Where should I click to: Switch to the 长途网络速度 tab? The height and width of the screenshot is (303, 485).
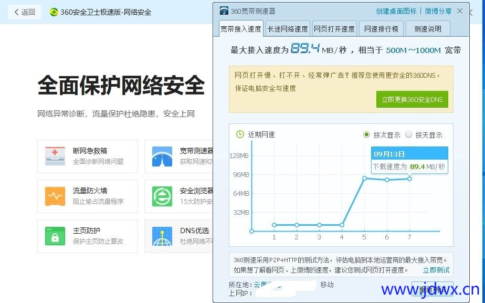(x=288, y=29)
